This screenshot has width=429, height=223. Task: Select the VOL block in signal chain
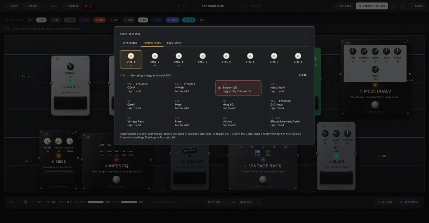(x=55, y=20)
